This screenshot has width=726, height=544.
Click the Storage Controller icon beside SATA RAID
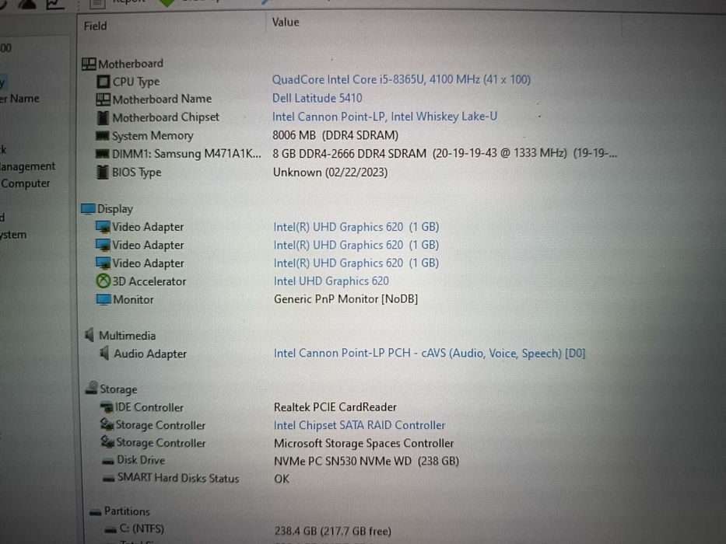click(x=107, y=424)
